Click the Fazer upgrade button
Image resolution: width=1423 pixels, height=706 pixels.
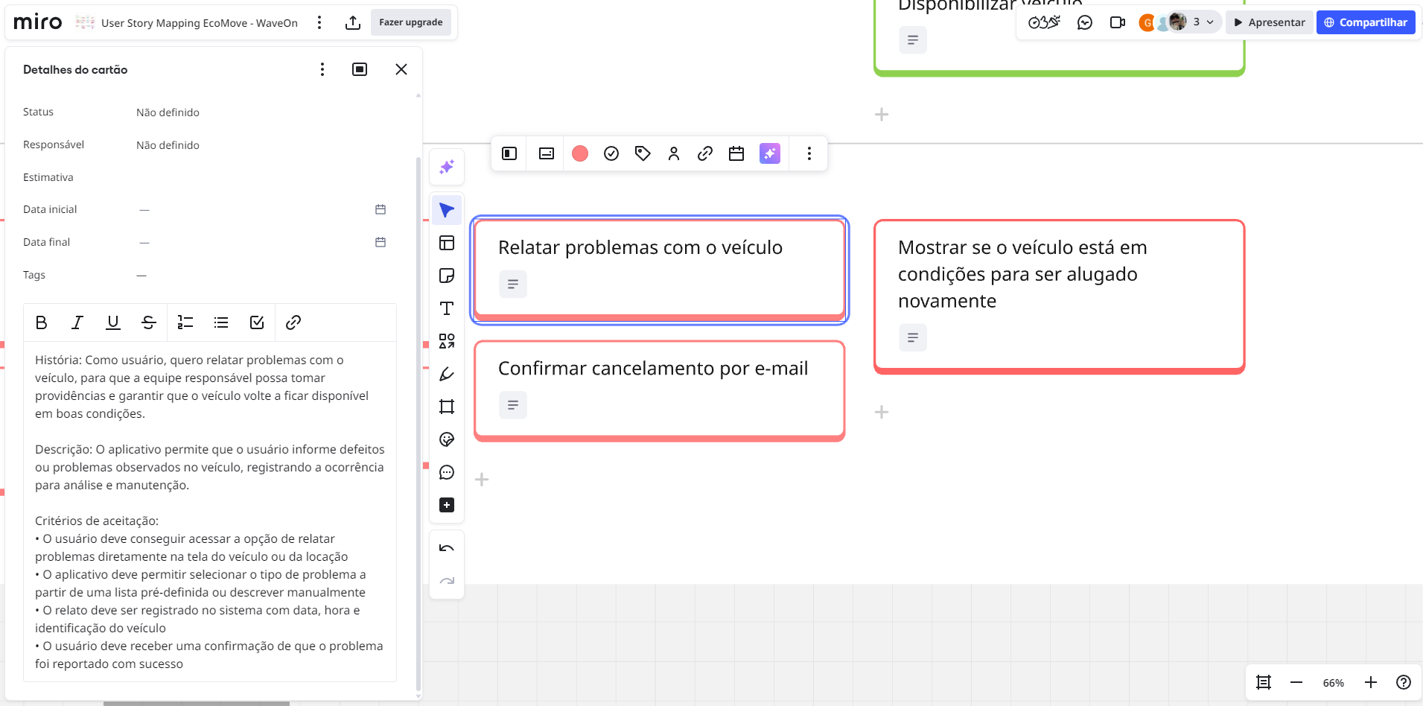[x=411, y=22]
